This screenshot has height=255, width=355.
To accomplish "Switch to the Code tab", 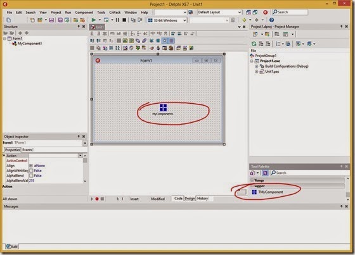I will [x=178, y=199].
